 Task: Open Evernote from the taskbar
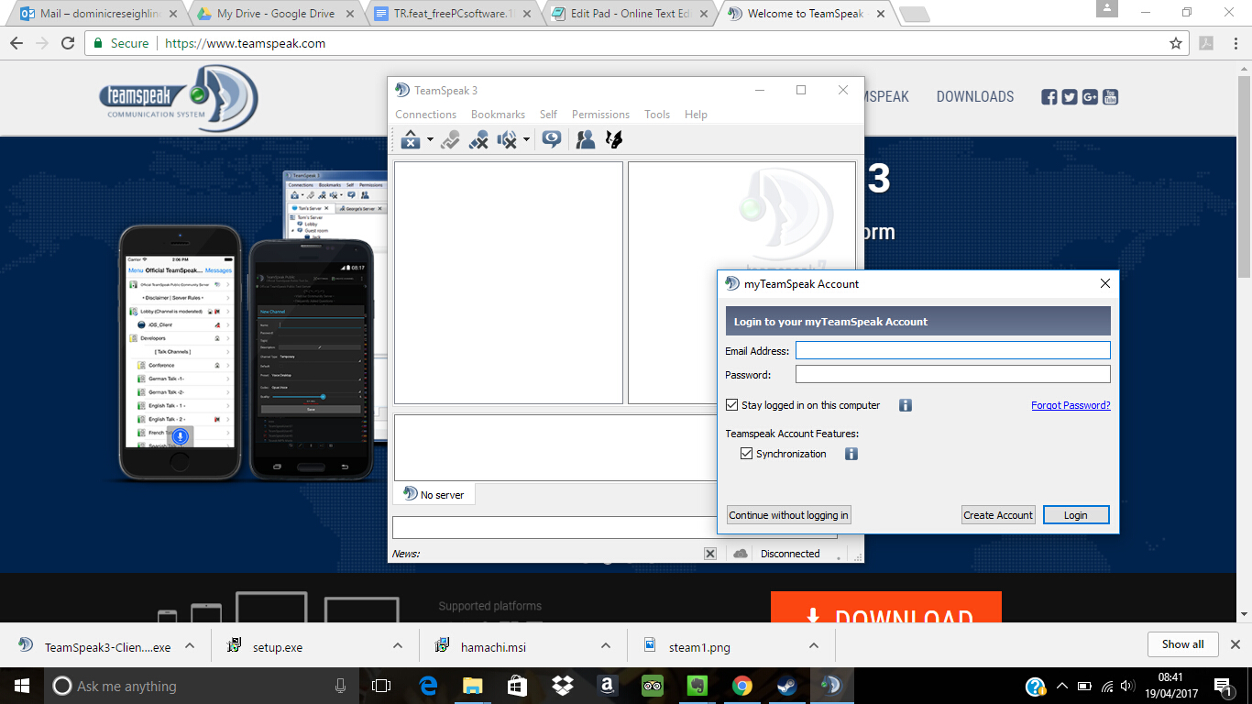coord(697,686)
